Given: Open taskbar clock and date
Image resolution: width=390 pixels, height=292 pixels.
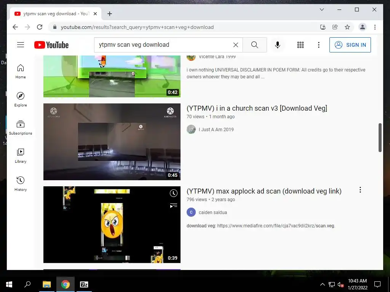Looking at the screenshot, I should pyautogui.click(x=357, y=284).
